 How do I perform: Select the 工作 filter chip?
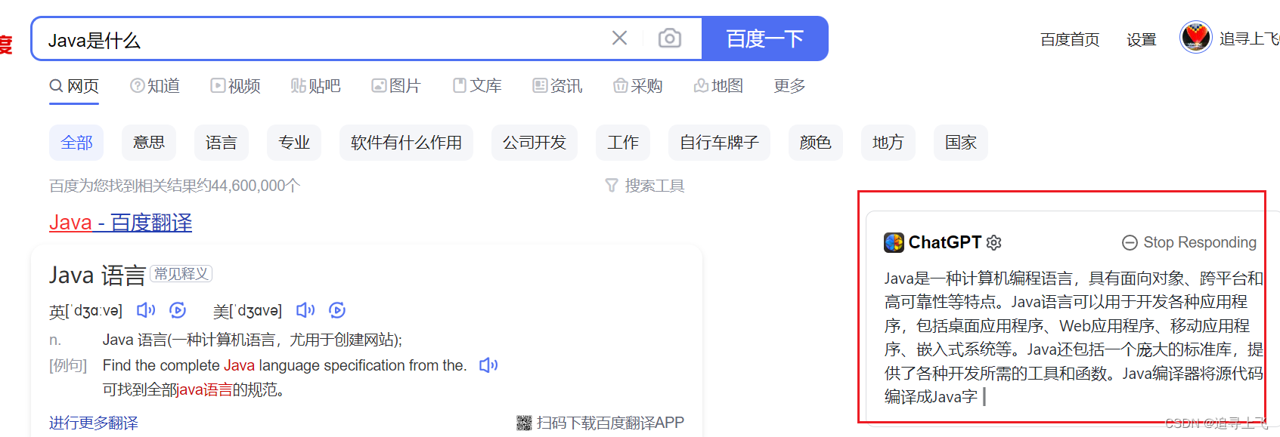click(623, 143)
